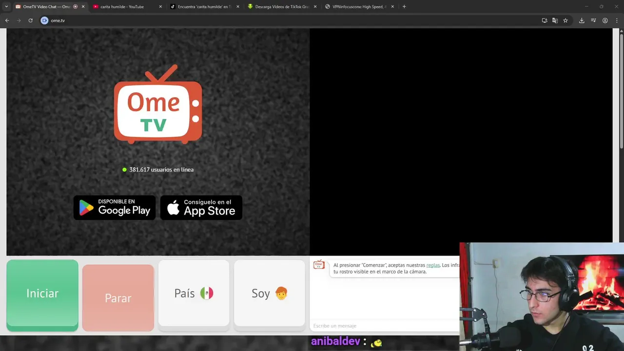Close the VPNinfocuscom tab
The image size is (624, 351).
pyautogui.click(x=392, y=7)
